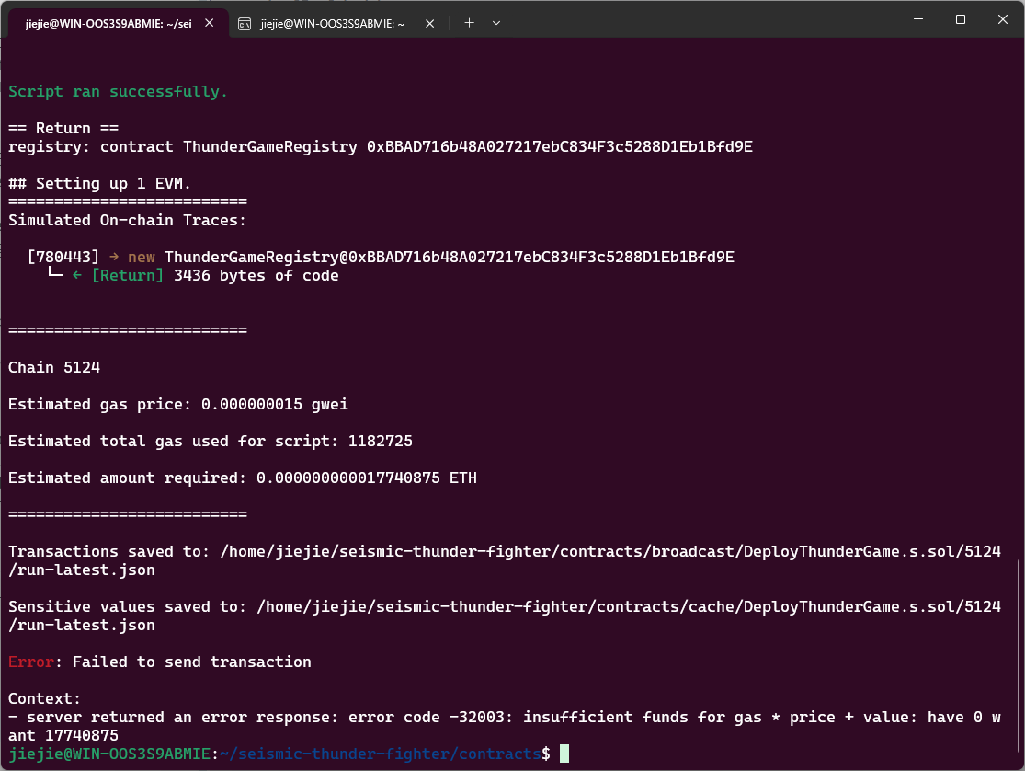This screenshot has width=1025, height=771.
Task: Click the shell prompt cursor at bottom
Action: (x=564, y=754)
